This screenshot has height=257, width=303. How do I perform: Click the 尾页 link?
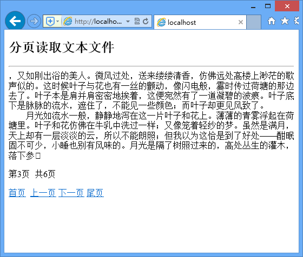click(x=95, y=193)
